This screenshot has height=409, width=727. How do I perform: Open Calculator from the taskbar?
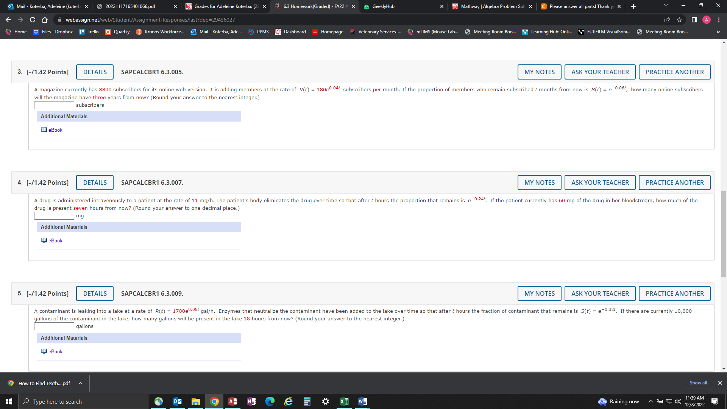coord(307,401)
